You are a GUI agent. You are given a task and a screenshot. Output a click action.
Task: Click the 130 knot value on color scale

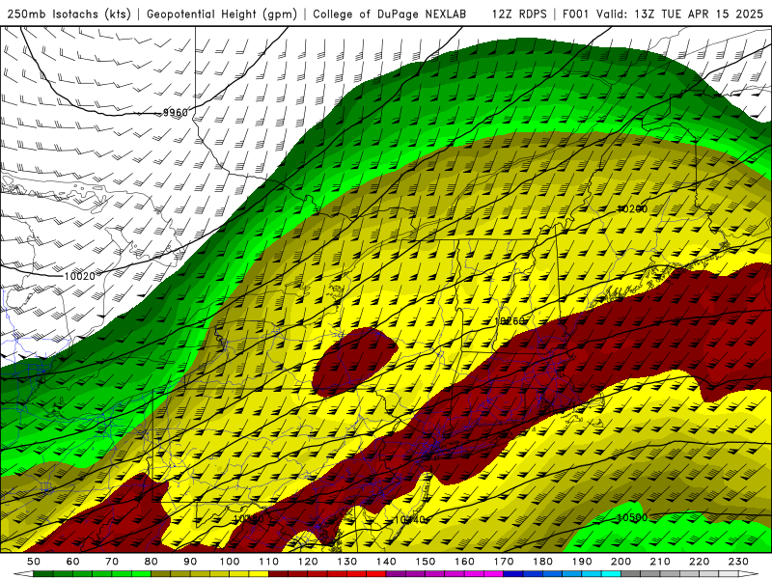[x=347, y=562]
